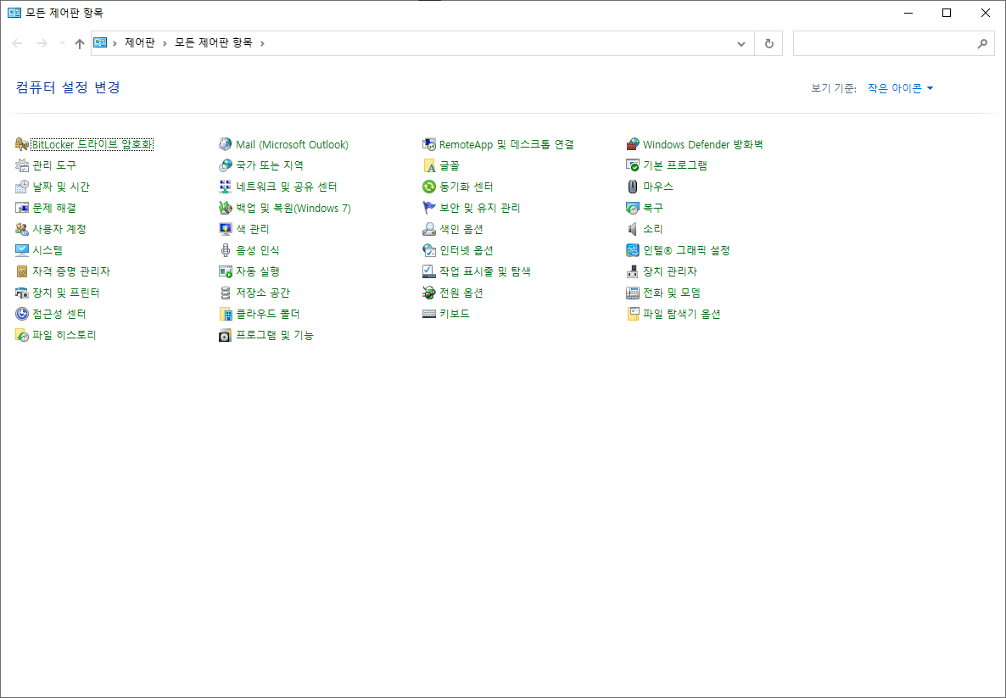1006x698 pixels.
Task: Click the 문제 해결 icon
Action: (22, 208)
